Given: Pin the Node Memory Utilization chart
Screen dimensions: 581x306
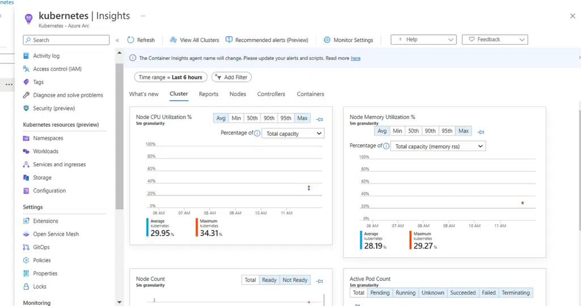Looking at the screenshot, I should 481,132.
